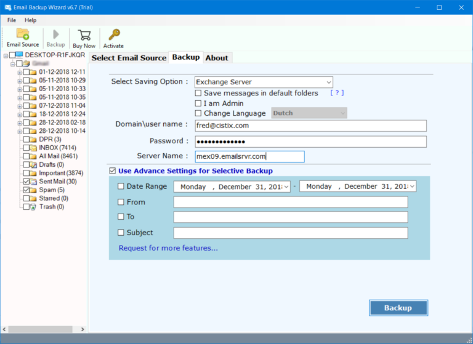The image size is (473, 344).
Task: Click the Buy Now cart icon
Action: point(84,34)
